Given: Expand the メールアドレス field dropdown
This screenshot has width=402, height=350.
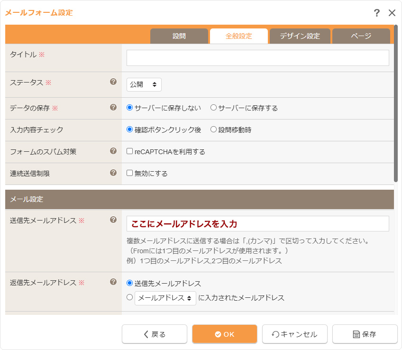Looking at the screenshot, I should [x=165, y=298].
